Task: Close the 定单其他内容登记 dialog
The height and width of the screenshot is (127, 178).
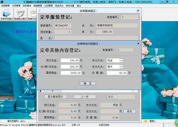Action: click(138, 44)
